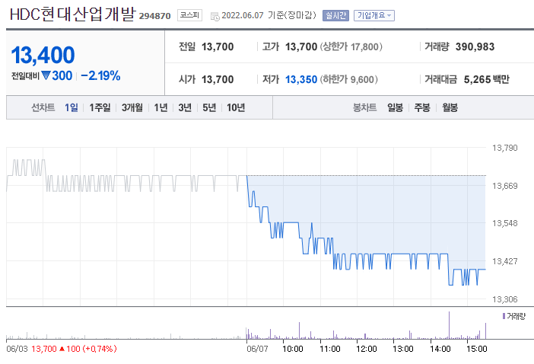Select the 1주일 line chart tab

point(100,107)
